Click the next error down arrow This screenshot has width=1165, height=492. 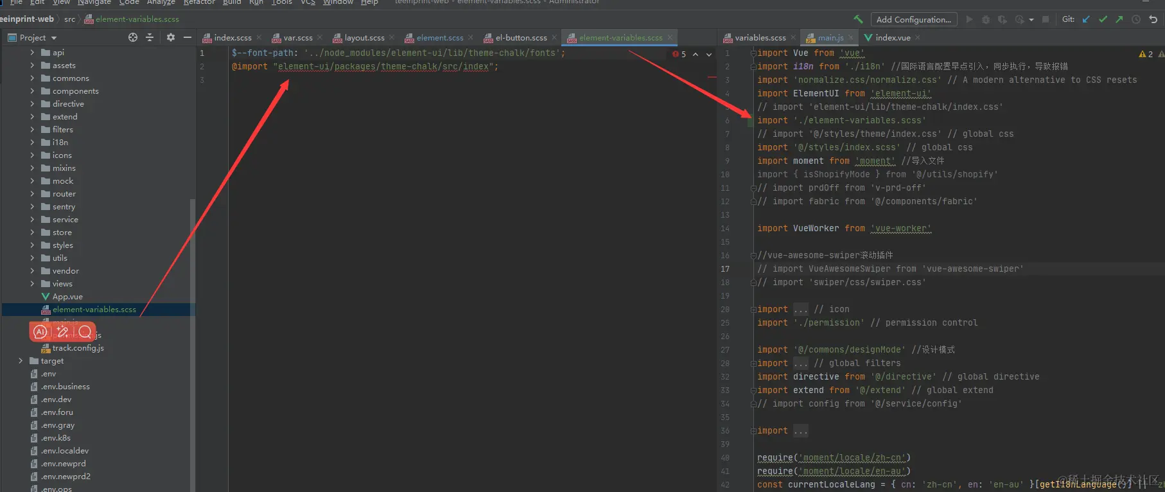coord(709,55)
